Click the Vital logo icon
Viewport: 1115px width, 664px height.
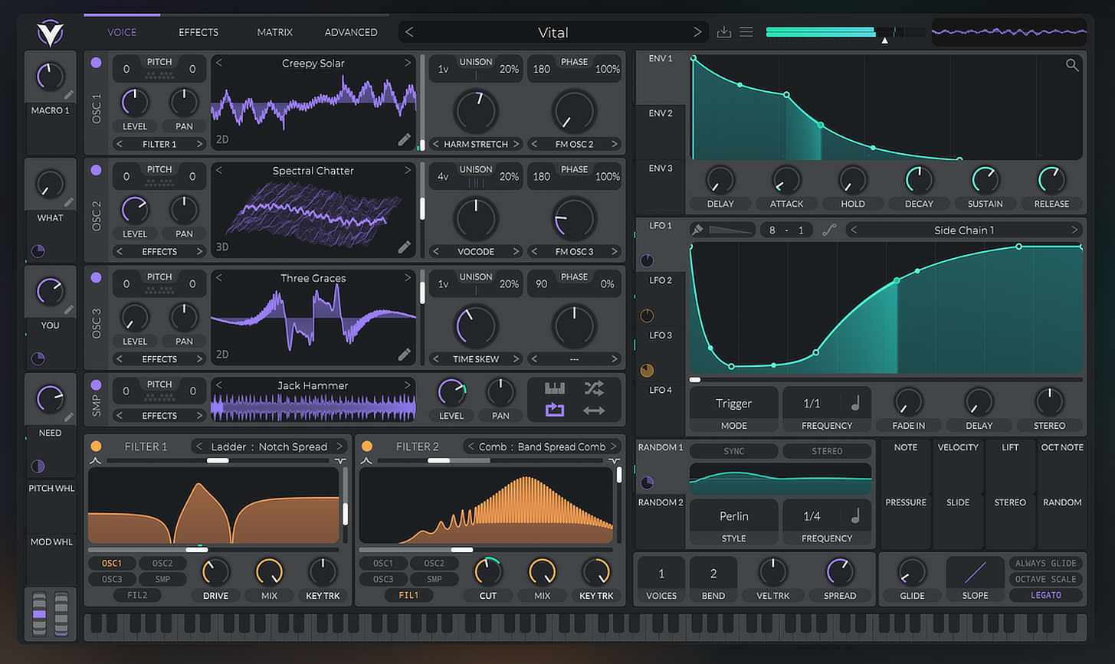click(x=50, y=33)
